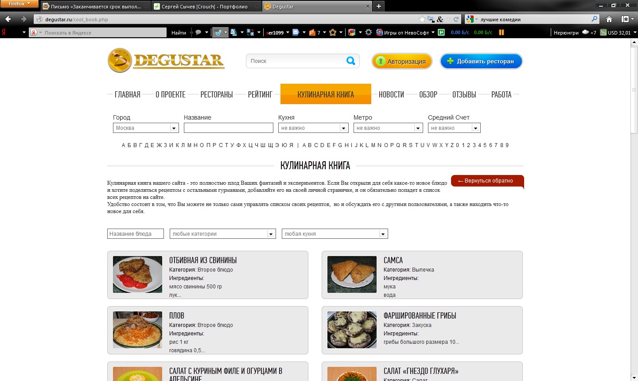Reload the page with the refresh icon
Viewport: 638px width, 381px height.
(456, 19)
